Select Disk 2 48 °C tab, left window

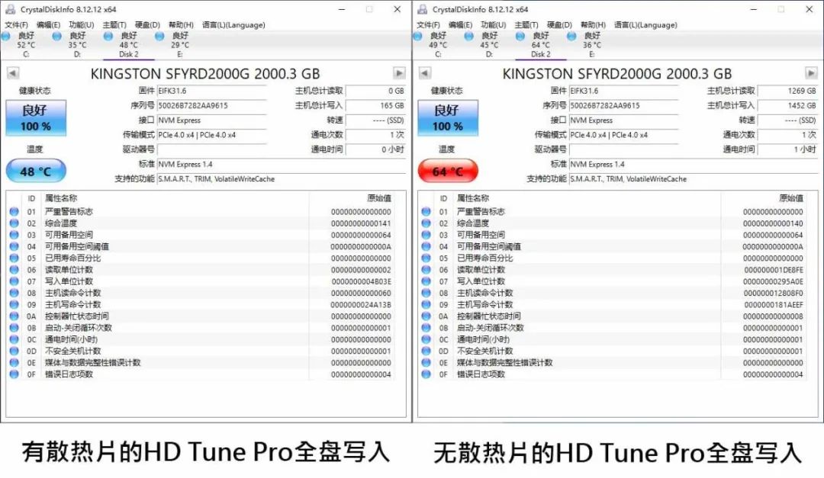(x=128, y=45)
